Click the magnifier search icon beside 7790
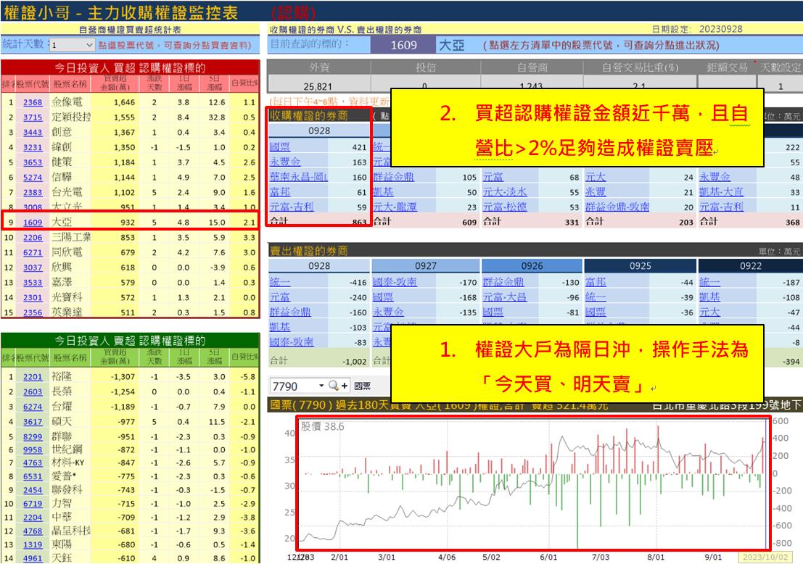This screenshot has width=803, height=564. point(334,386)
